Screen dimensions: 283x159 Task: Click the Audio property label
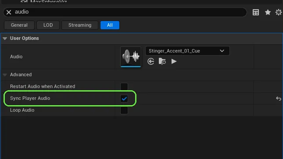pos(16,57)
